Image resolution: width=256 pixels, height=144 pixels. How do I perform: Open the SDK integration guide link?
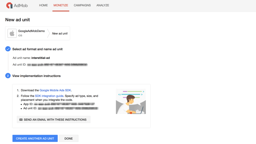(49, 96)
